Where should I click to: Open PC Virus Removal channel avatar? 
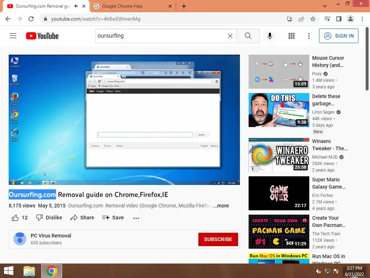pos(20,239)
